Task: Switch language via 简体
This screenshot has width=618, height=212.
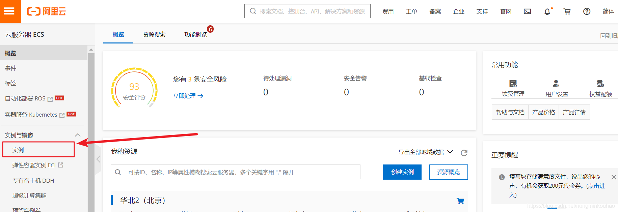Action: (608, 11)
